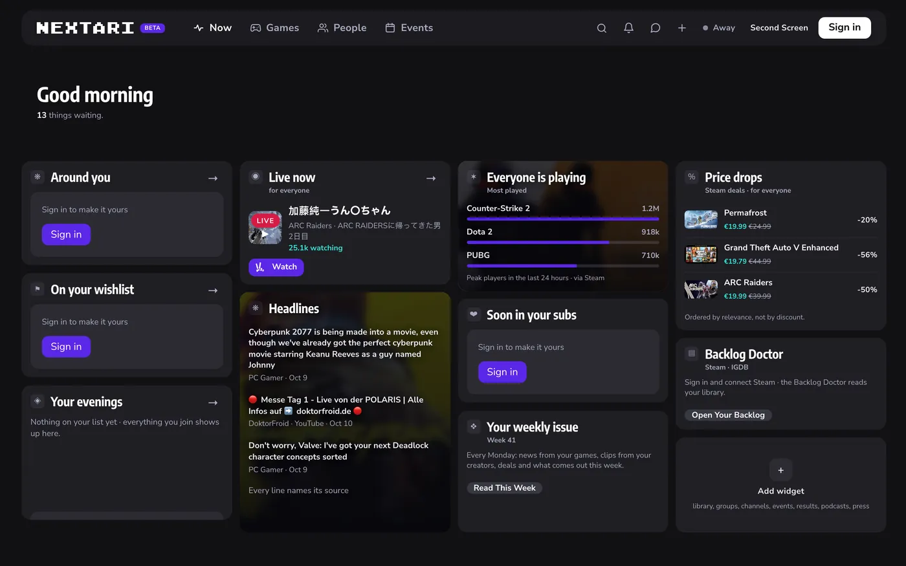The width and height of the screenshot is (906, 566).
Task: Expand Around you with its arrow
Action: click(x=213, y=178)
